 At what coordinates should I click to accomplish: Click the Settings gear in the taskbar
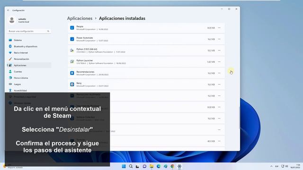coord(179,166)
